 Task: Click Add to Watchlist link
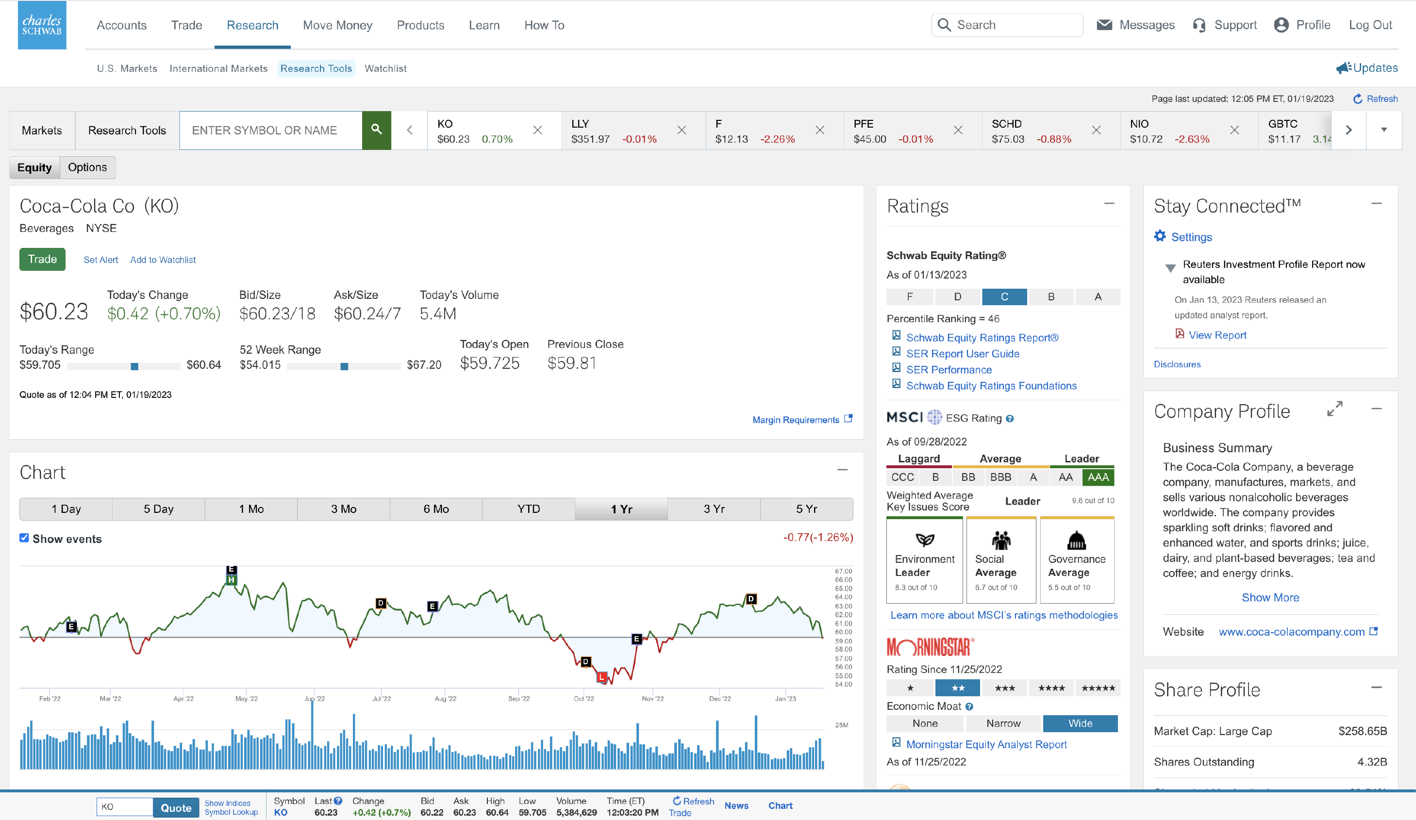coord(163,260)
